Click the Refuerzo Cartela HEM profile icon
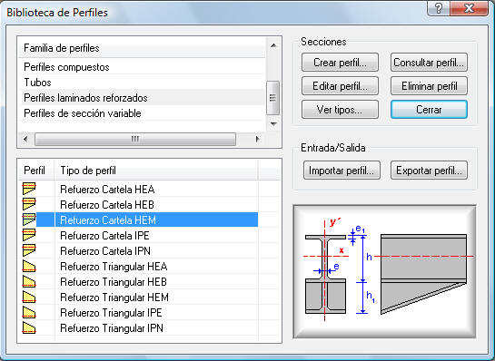Screen dimensions: 495x361 (29, 220)
